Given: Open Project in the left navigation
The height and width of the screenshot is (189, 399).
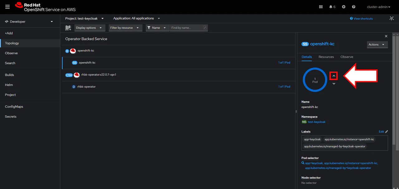Looking at the screenshot, I should coord(30,95).
